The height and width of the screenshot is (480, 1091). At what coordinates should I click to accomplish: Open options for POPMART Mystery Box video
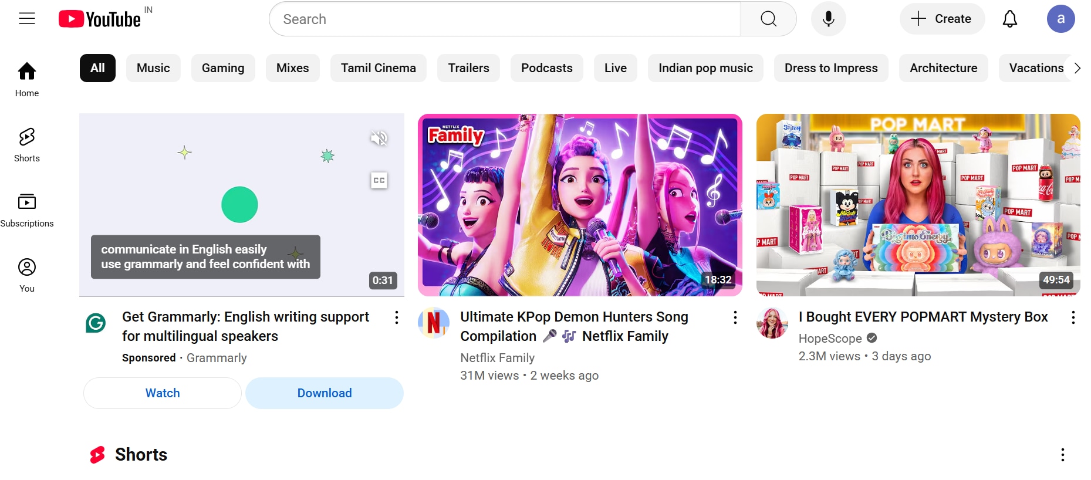click(1073, 317)
